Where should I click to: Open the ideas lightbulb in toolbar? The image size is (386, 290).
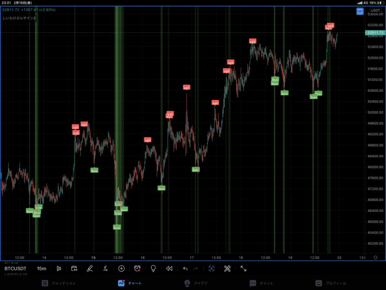click(153, 268)
